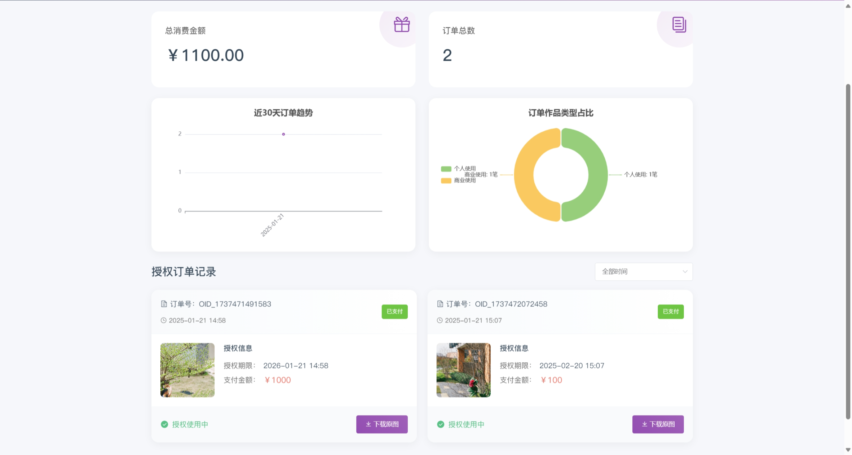Click the chevron arrow of 全部时间 selector

point(685,271)
